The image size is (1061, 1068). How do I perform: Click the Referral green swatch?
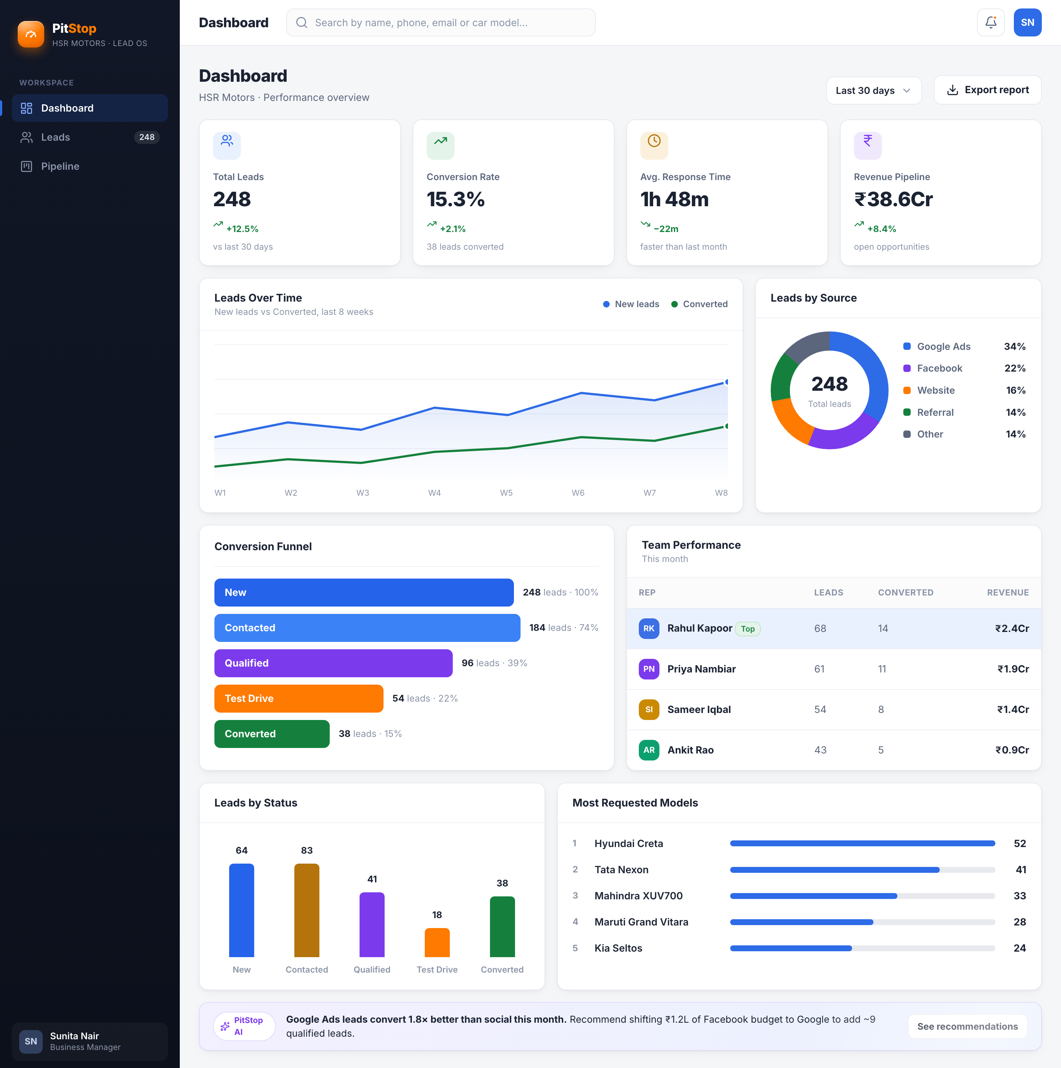907,412
